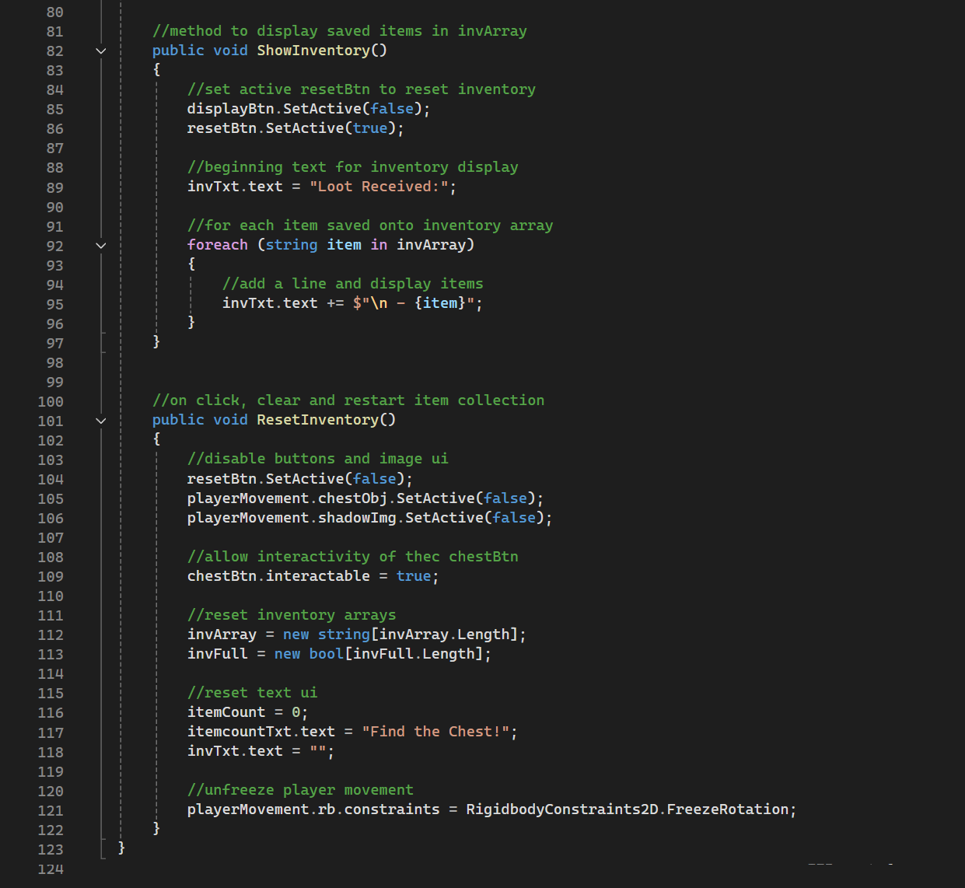
Task: Collapse the ShowInventory method fold arrow
Action: (100, 51)
